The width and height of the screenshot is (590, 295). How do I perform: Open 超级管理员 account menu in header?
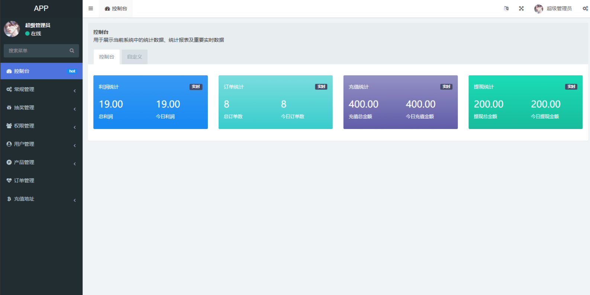click(x=553, y=9)
